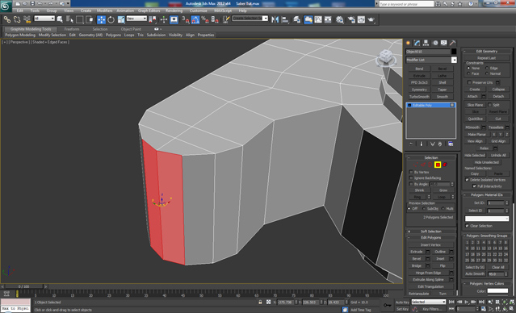Click the Bind to Space Warp tool
Viewport: 516px width, 313px height.
click(x=27, y=19)
